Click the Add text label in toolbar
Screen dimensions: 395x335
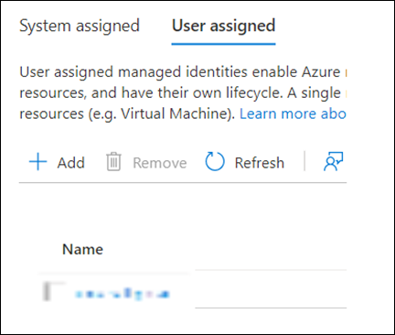click(70, 163)
